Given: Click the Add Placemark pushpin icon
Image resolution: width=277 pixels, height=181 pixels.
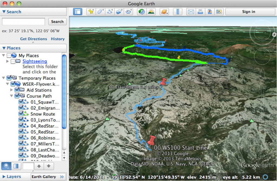Looking at the screenshot, I should pos(91,12).
